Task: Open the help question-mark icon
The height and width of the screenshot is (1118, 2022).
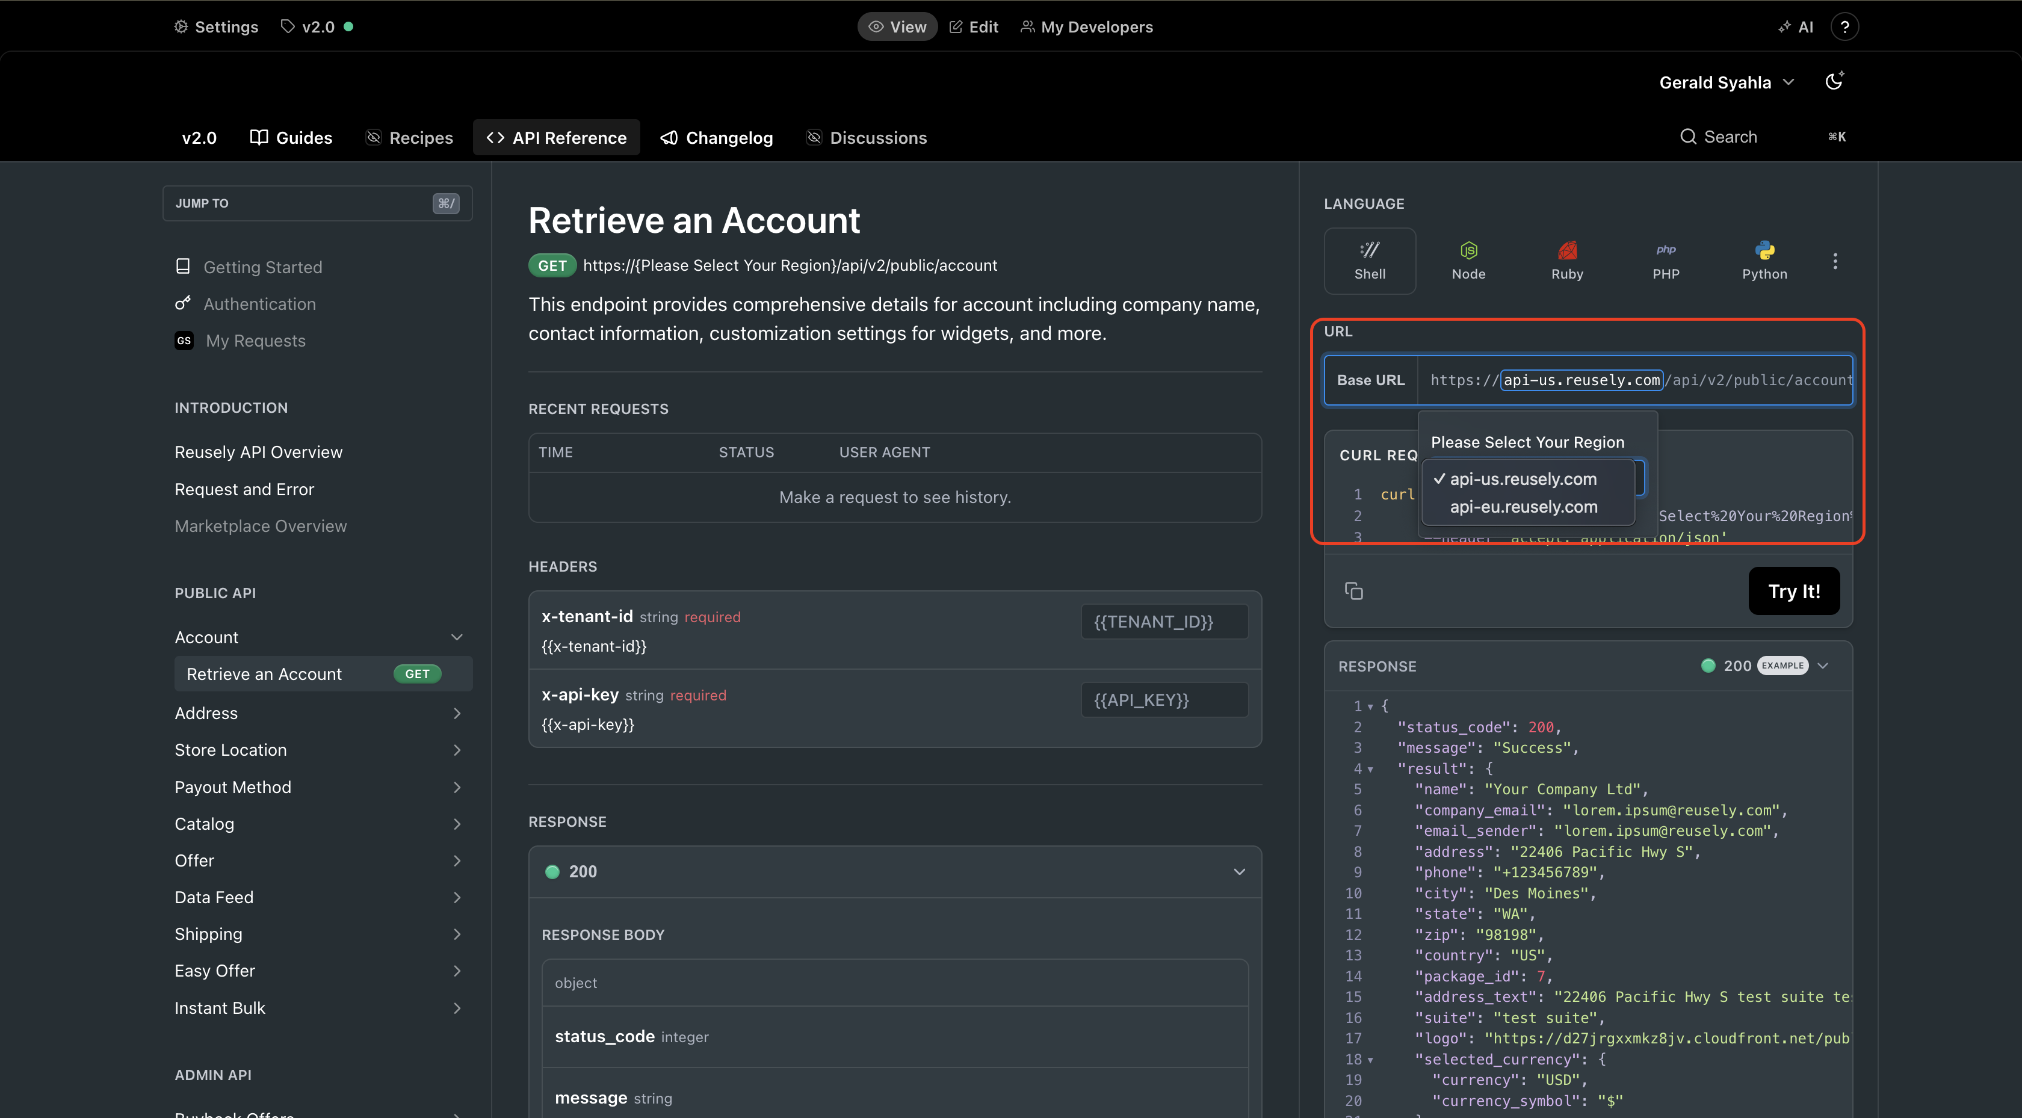Action: [x=1844, y=26]
